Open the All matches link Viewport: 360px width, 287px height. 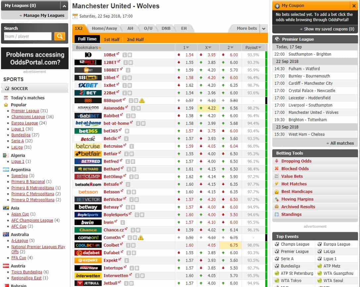click(342, 143)
